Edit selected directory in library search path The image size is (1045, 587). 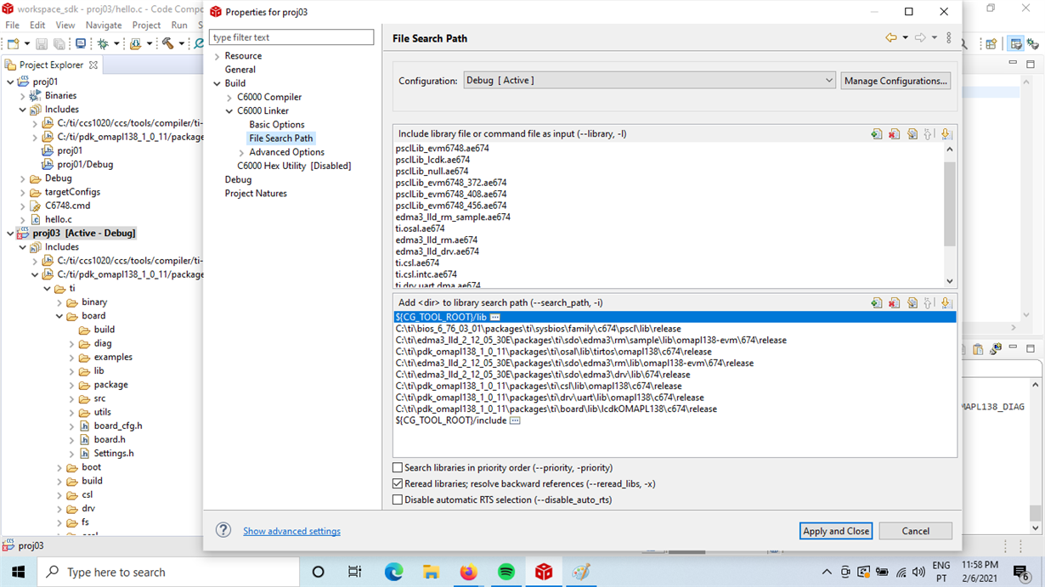pos(912,303)
